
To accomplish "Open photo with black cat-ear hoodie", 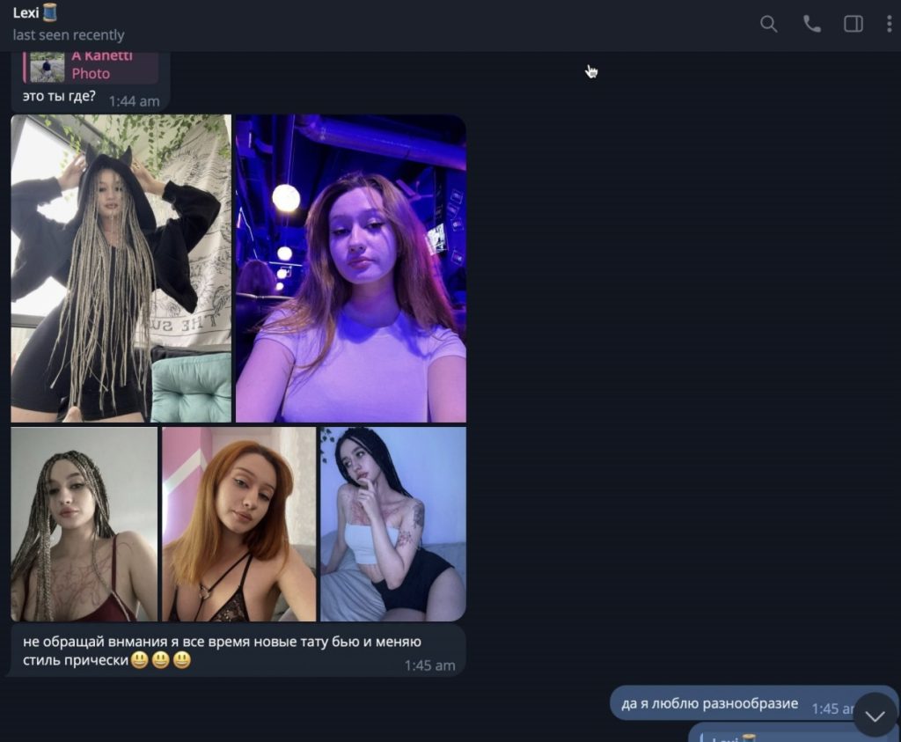I will 121,268.
